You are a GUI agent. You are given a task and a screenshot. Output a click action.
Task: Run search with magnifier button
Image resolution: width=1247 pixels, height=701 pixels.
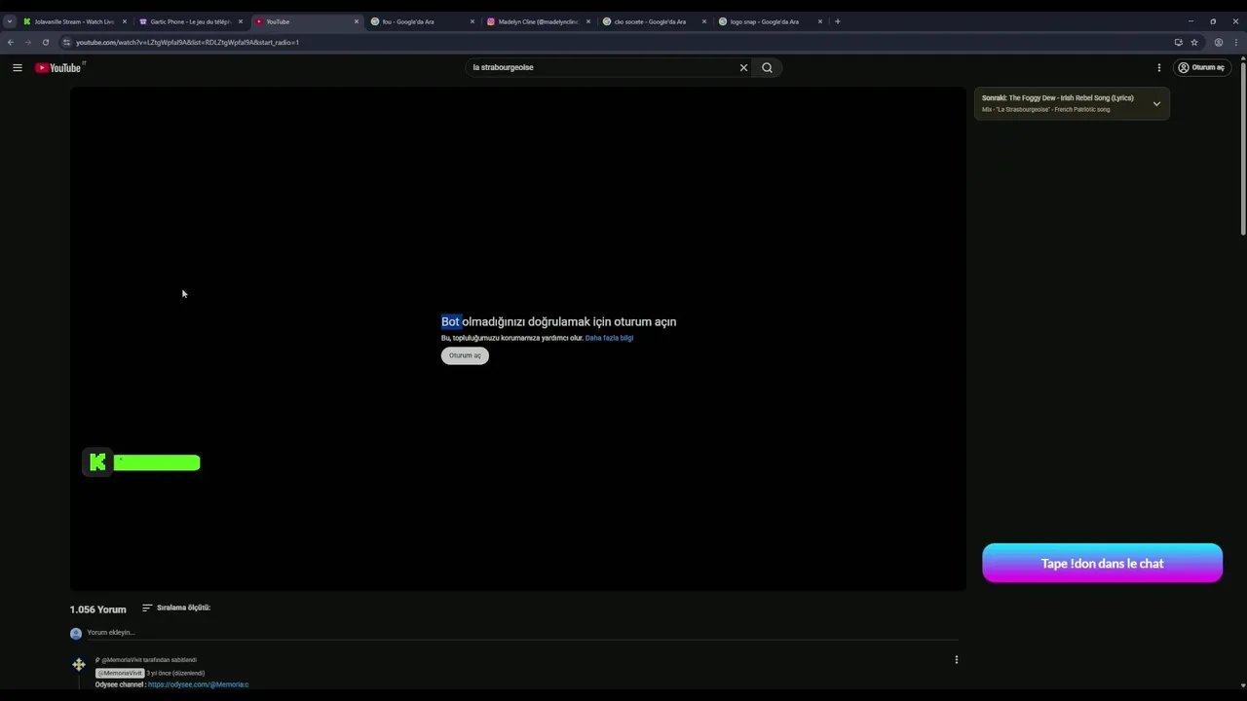pos(767,67)
